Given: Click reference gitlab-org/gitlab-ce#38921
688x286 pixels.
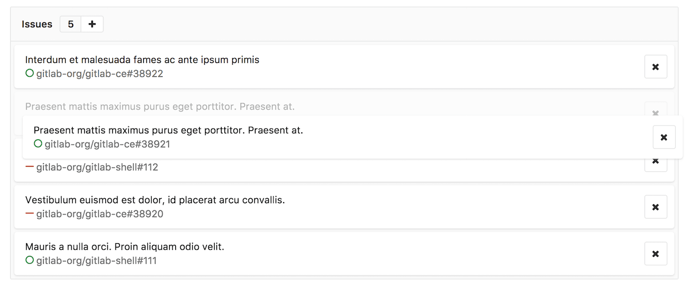Looking at the screenshot, I should click(x=107, y=144).
